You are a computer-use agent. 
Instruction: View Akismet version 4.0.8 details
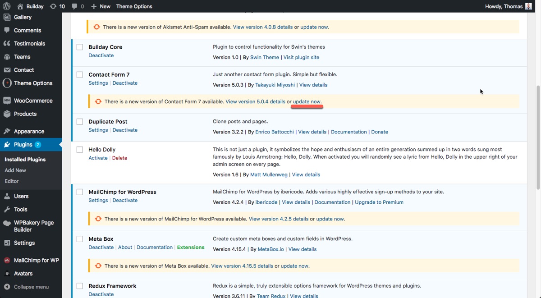click(x=263, y=27)
